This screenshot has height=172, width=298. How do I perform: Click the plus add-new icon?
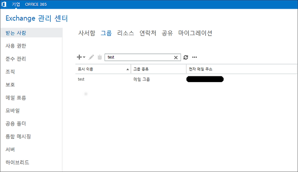(79, 57)
